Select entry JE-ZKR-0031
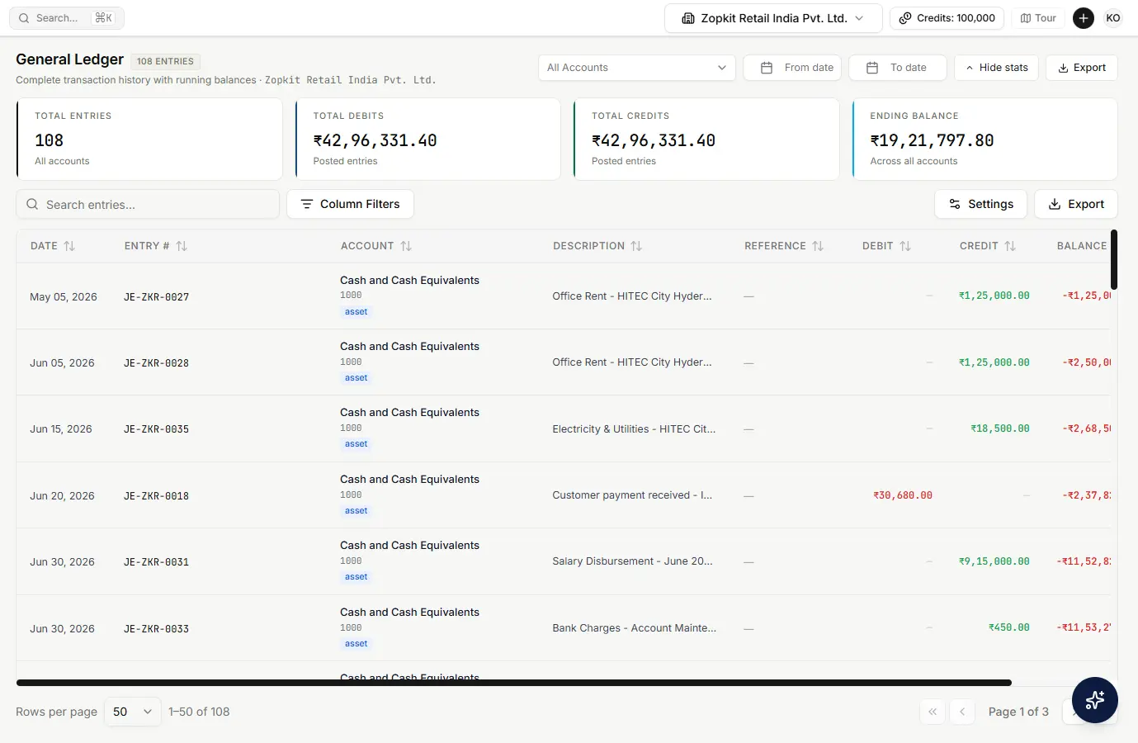Image resolution: width=1138 pixels, height=743 pixels. (x=157, y=562)
